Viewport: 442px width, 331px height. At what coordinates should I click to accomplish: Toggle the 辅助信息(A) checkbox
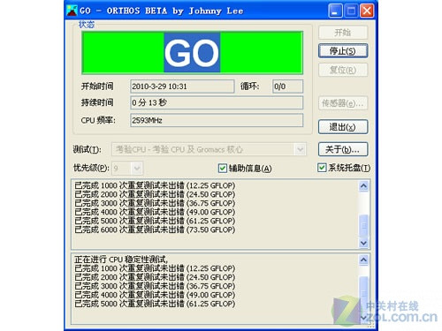pos(222,169)
